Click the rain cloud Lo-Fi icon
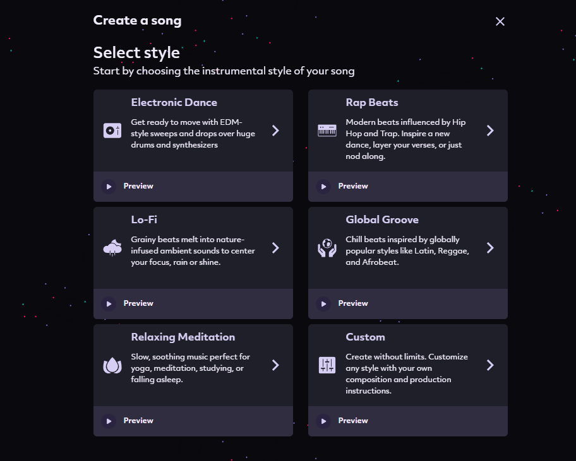The width and height of the screenshot is (576, 461). (x=112, y=248)
